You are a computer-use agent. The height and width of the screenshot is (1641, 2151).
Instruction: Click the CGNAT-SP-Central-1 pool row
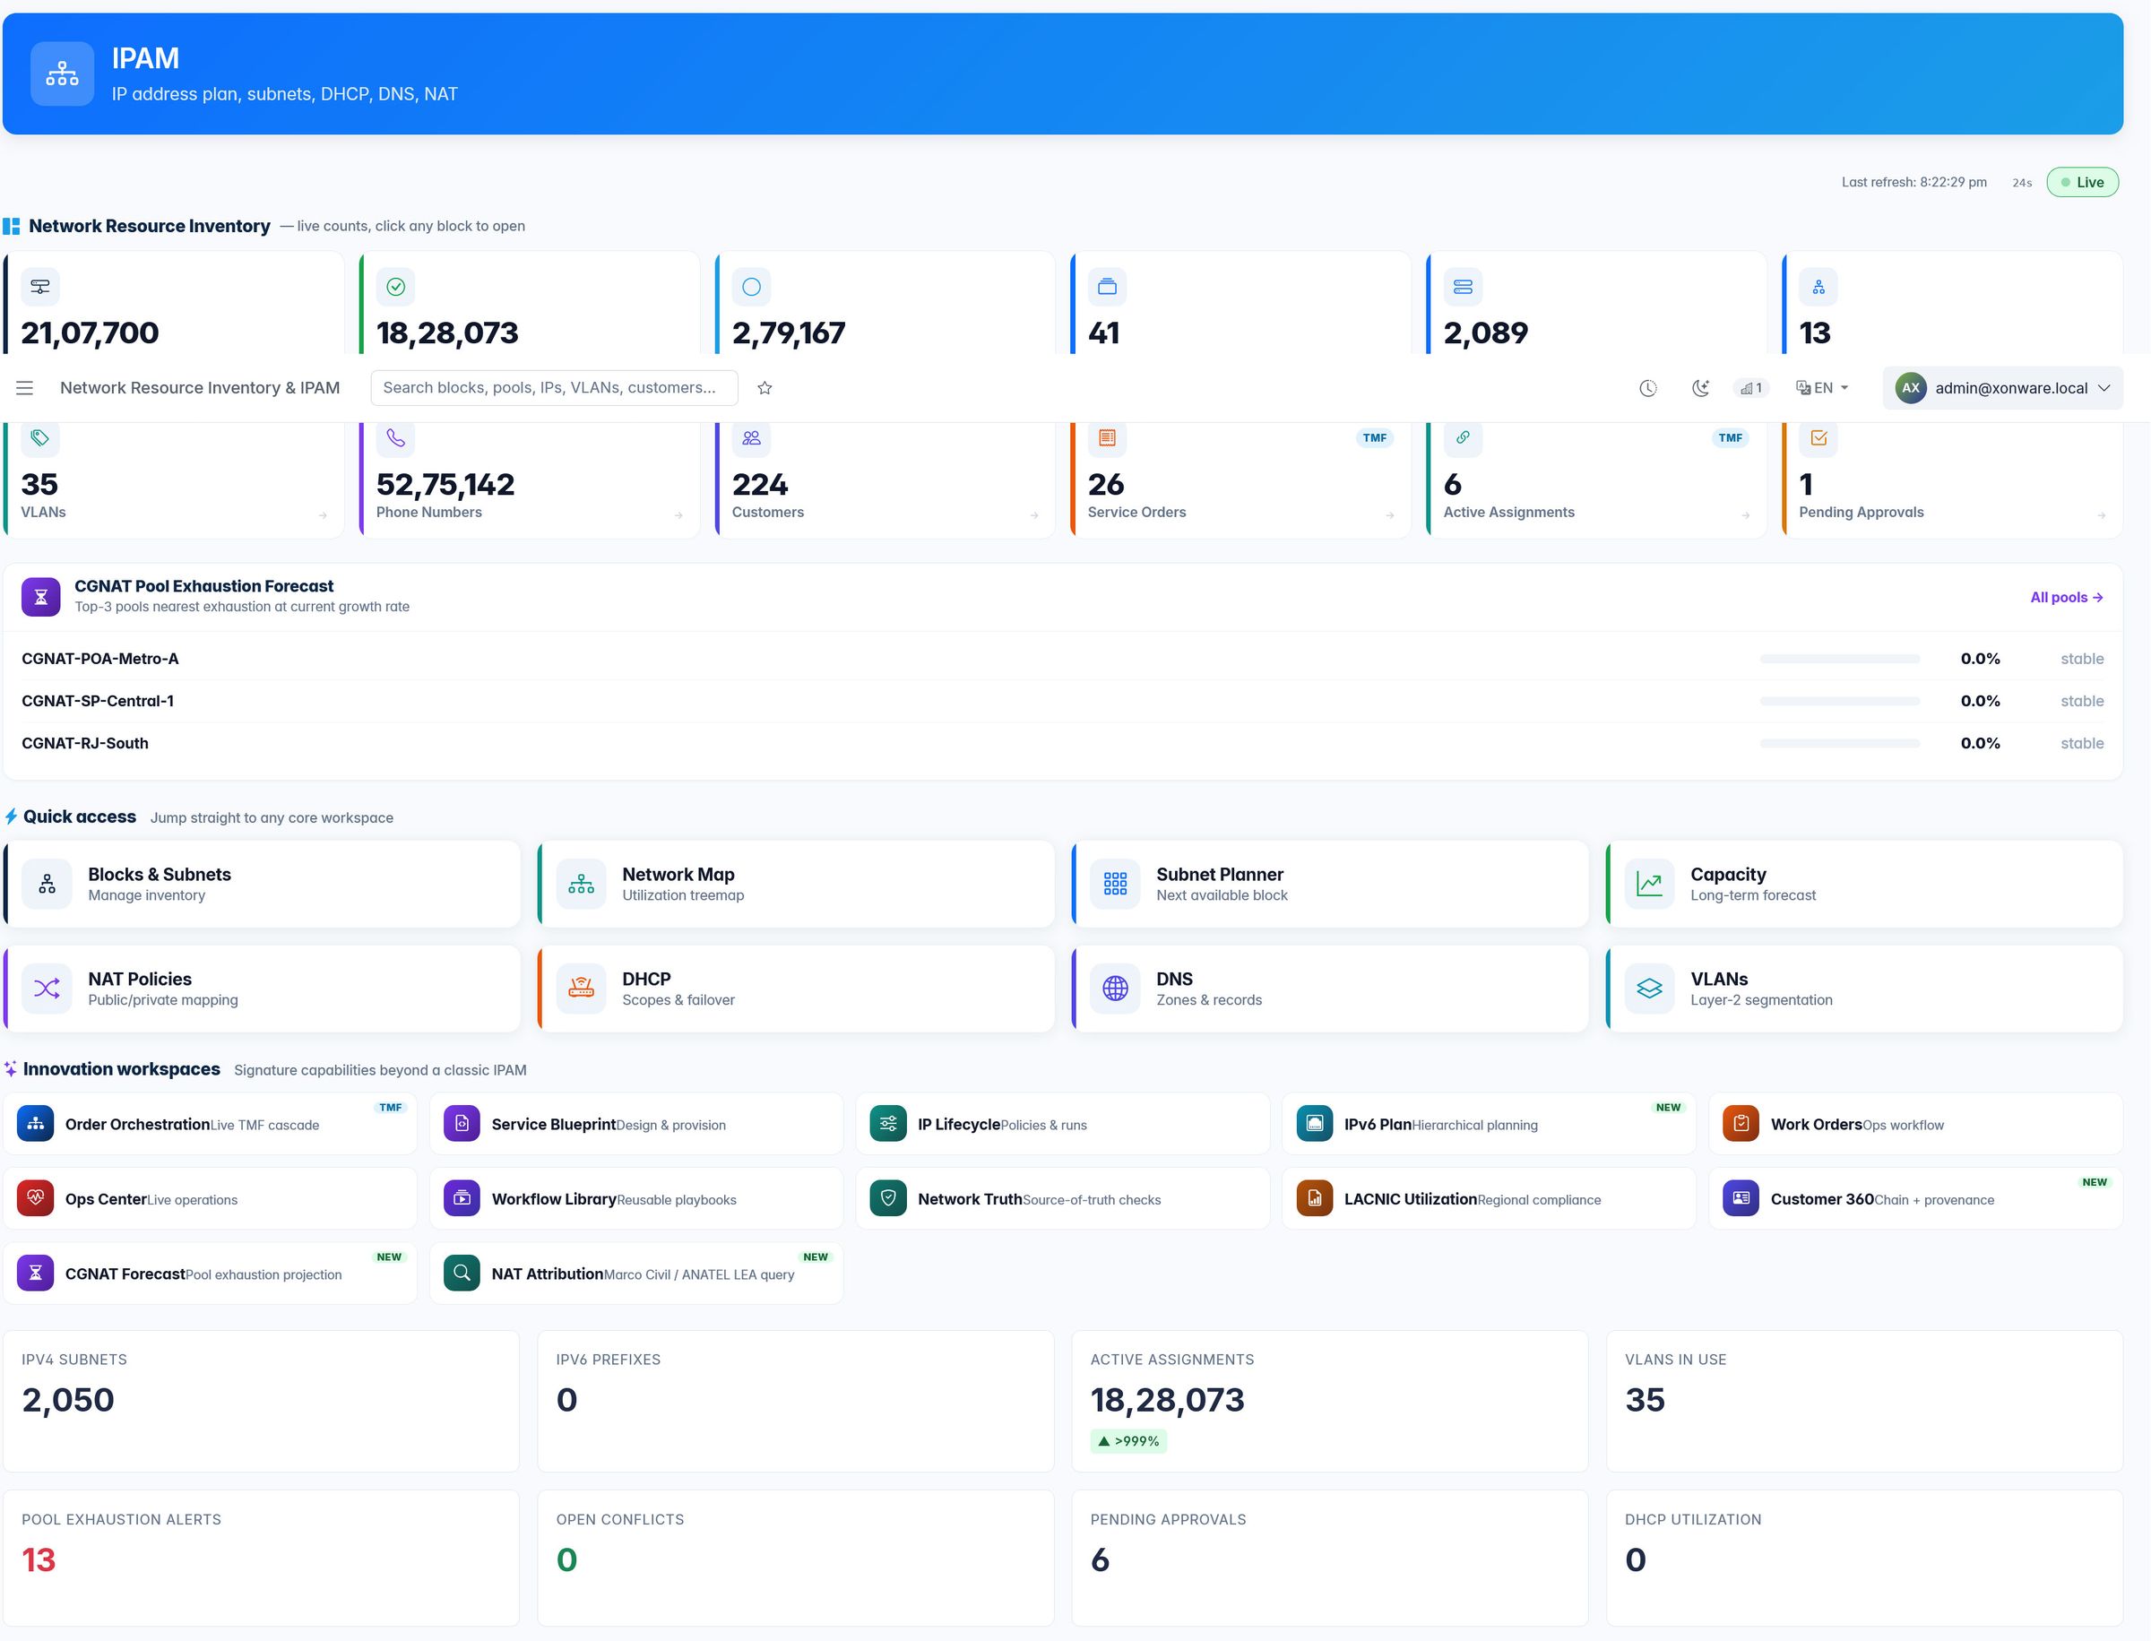pyautogui.click(x=1062, y=700)
